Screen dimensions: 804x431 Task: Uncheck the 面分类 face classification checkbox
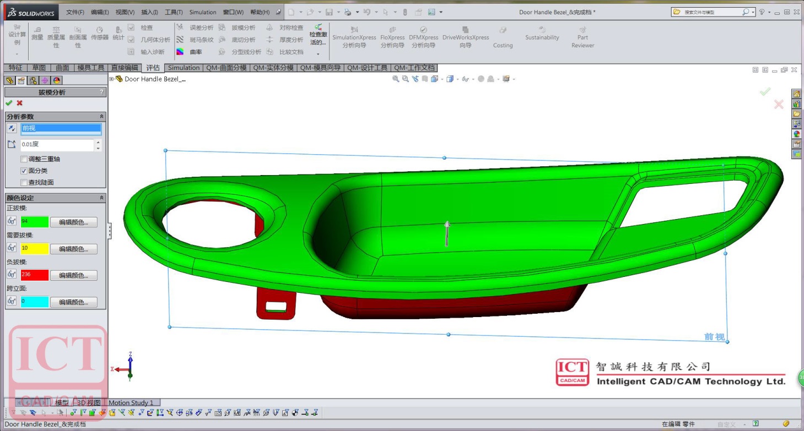pos(24,171)
